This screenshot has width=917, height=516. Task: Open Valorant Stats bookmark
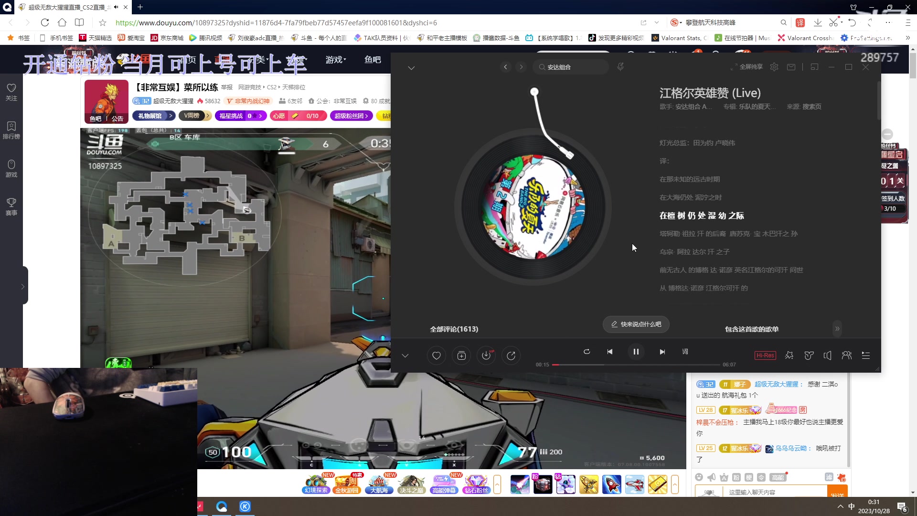(680, 38)
